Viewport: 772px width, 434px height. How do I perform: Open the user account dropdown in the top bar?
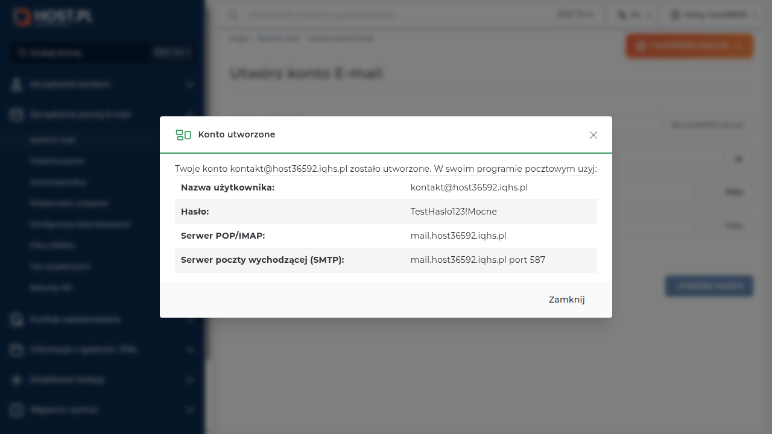[713, 14]
